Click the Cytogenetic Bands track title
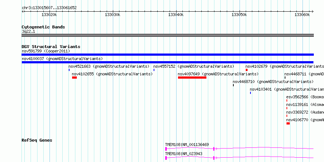324x162 pixels. pos(43,27)
